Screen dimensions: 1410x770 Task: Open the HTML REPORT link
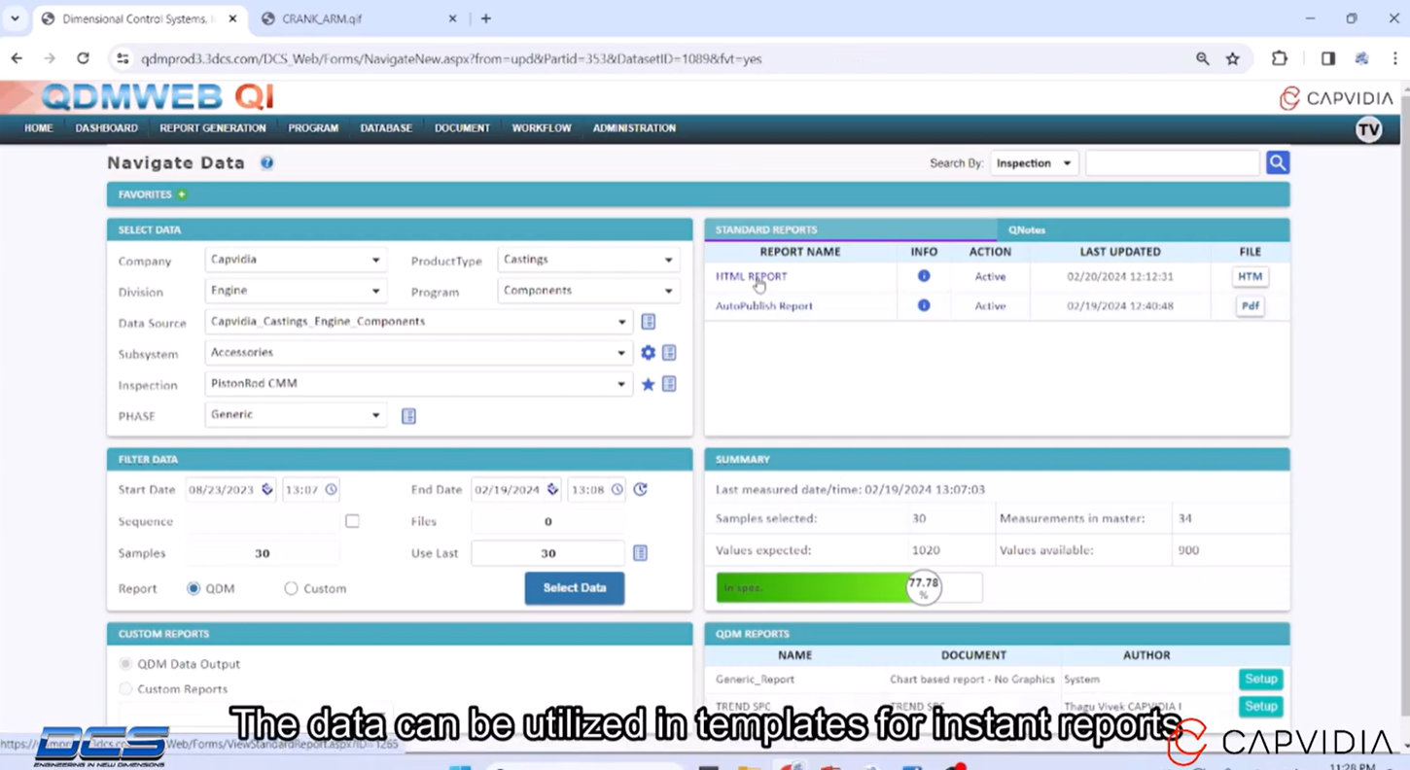pyautogui.click(x=751, y=276)
